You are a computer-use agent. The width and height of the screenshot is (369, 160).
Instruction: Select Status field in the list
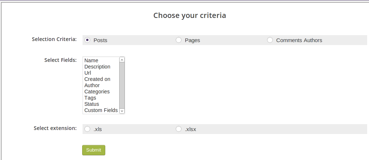(x=92, y=104)
